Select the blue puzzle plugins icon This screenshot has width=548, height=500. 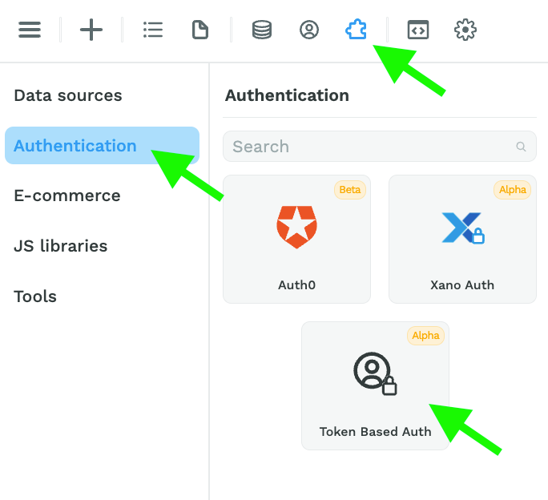coord(357,30)
